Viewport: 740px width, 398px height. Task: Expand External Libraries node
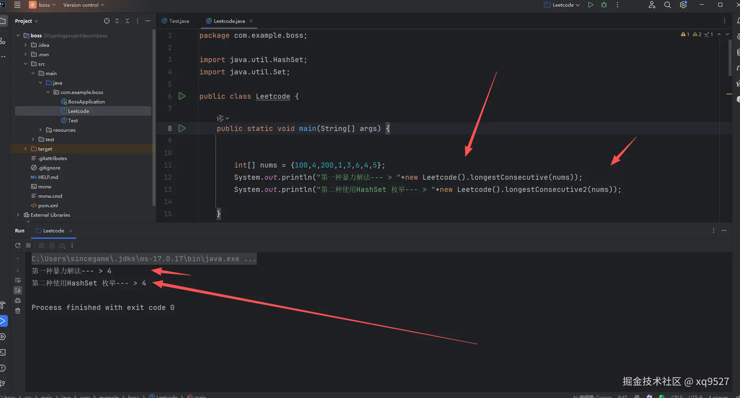[x=18, y=215]
